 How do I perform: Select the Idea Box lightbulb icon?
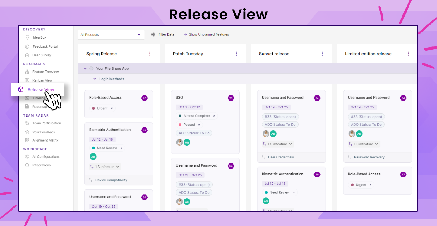pos(27,37)
